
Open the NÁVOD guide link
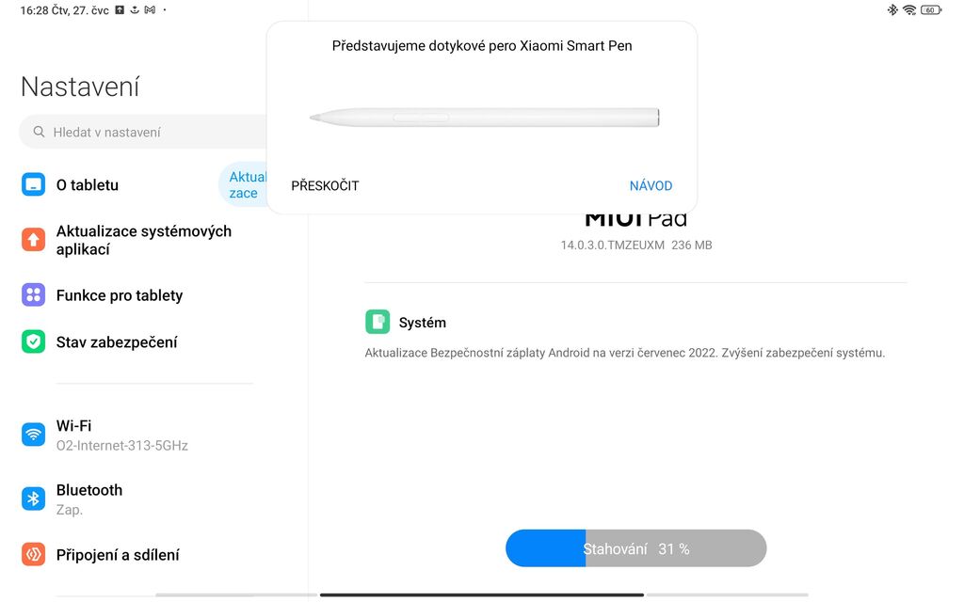(x=651, y=185)
